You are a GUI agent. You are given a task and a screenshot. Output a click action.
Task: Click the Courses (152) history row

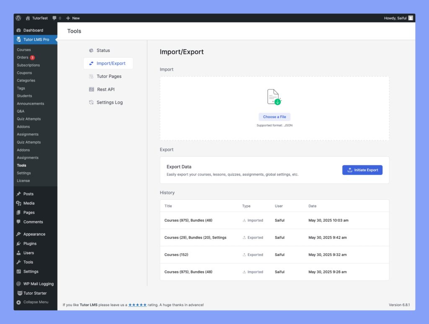click(x=274, y=255)
